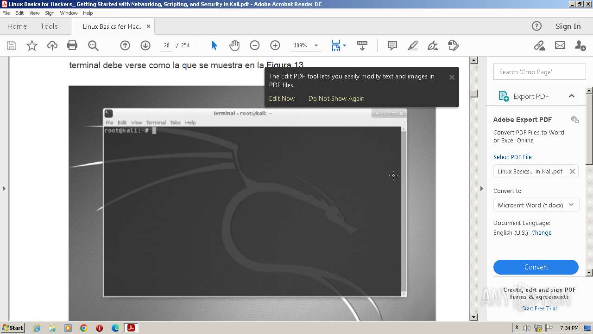Viewport: 593px width, 334px height.
Task: Collapse the Export PDF panel
Action: point(572,96)
